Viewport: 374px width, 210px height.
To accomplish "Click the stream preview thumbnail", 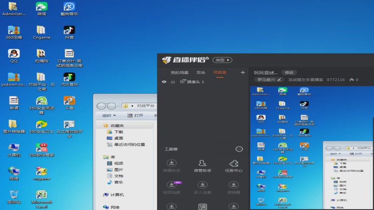I will coord(312,147).
